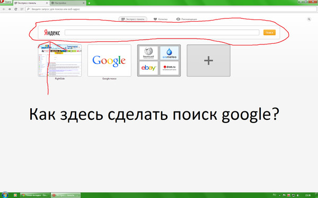Click the orange Поиск button

(269, 32)
